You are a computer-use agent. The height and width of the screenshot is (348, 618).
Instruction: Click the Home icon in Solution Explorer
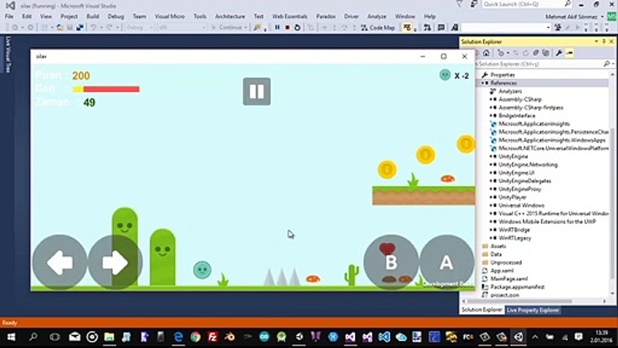[486, 53]
